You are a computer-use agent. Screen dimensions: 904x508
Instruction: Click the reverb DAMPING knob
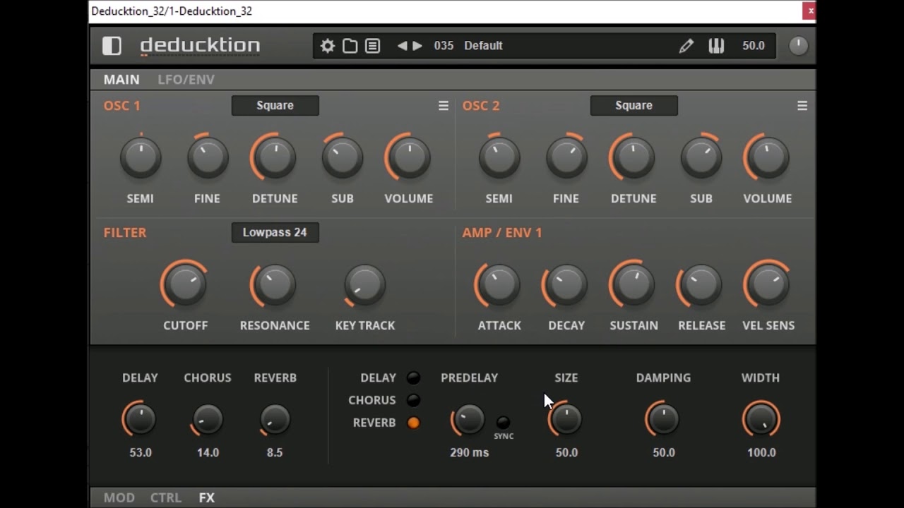(663, 419)
